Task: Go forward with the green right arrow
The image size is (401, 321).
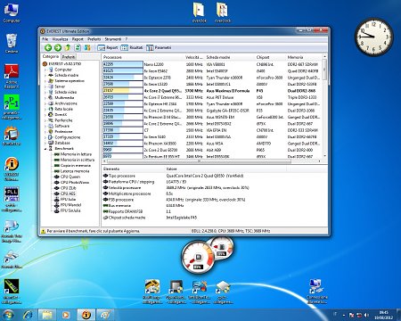Action: tap(58, 47)
